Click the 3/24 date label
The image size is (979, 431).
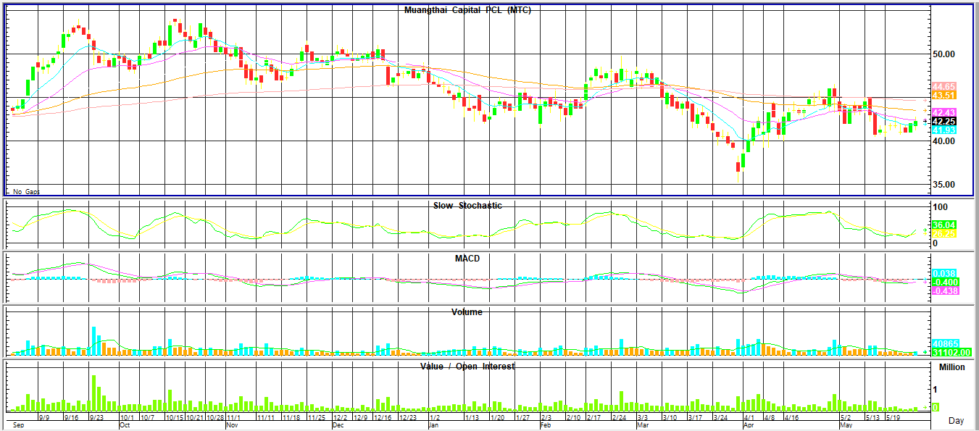[x=720, y=418]
